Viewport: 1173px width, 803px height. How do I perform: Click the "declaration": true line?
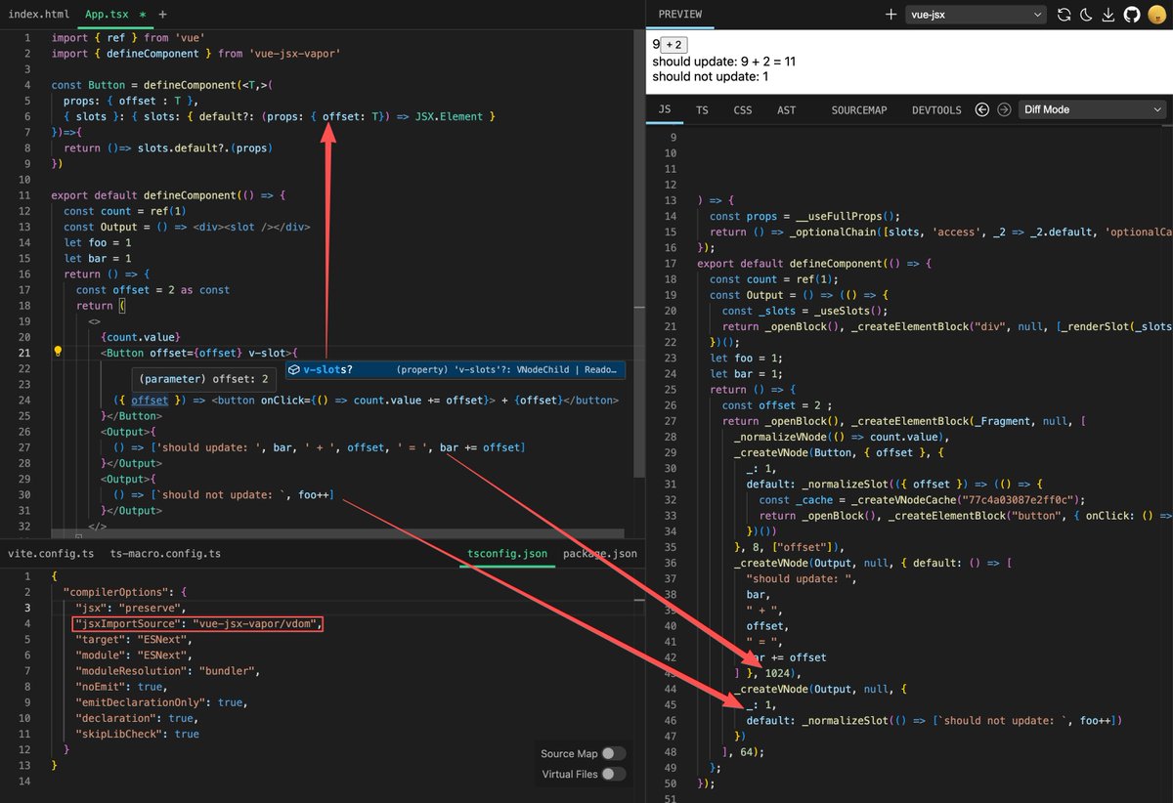point(136,718)
